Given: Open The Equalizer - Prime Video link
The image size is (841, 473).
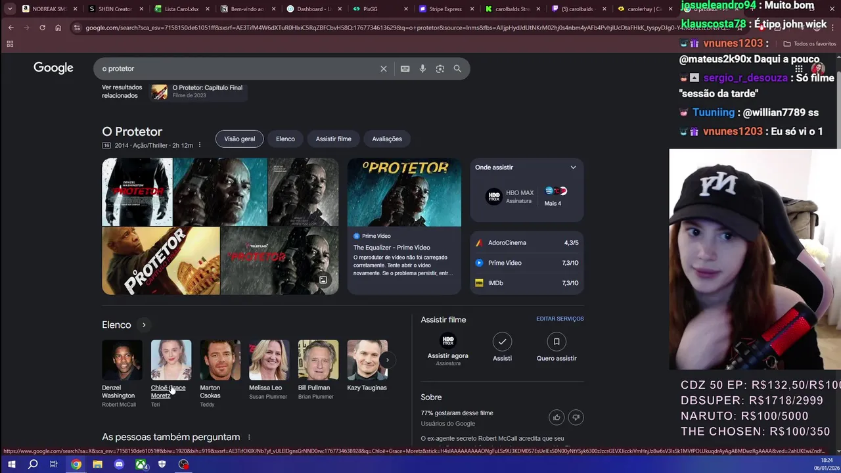Looking at the screenshot, I should point(392,248).
